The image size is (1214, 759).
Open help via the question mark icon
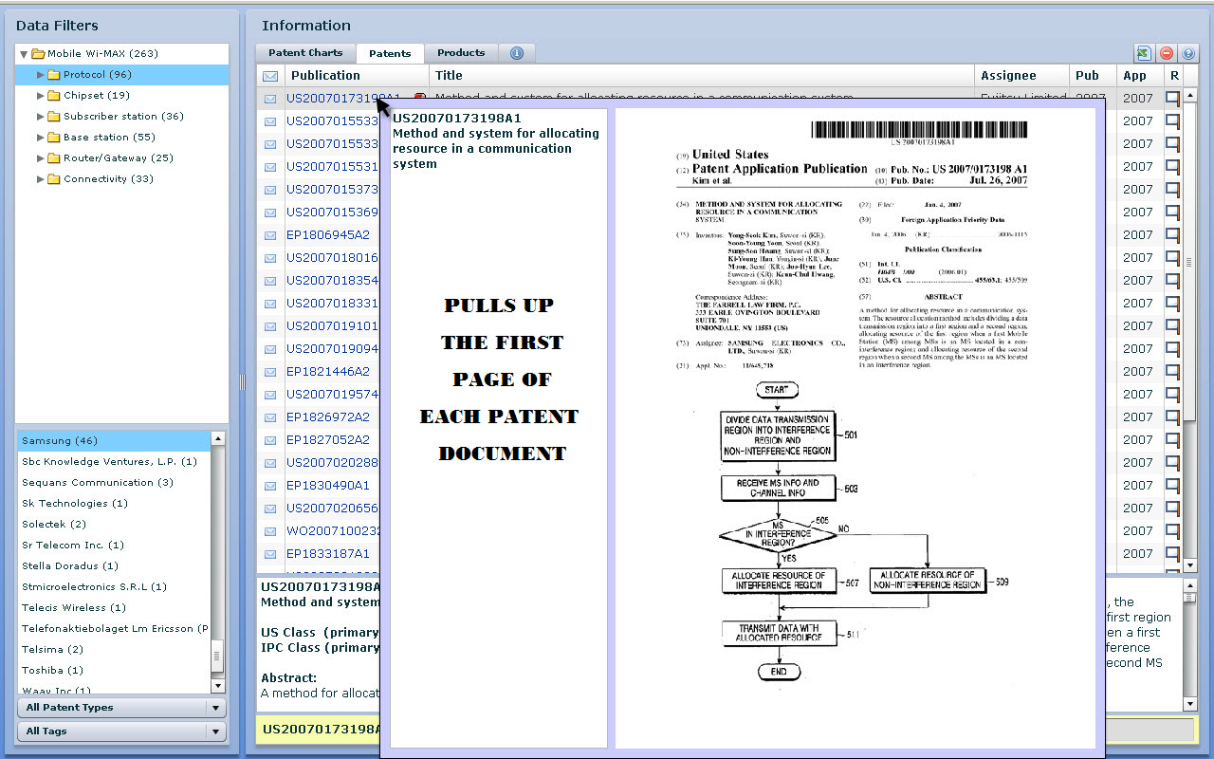tap(1187, 54)
